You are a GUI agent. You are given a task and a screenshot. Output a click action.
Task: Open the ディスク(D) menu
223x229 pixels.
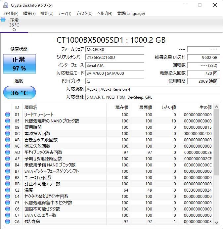pos(84,14)
